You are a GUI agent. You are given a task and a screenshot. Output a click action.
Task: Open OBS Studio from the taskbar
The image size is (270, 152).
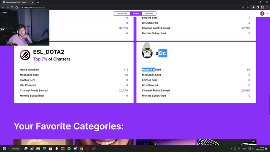(x=94, y=149)
